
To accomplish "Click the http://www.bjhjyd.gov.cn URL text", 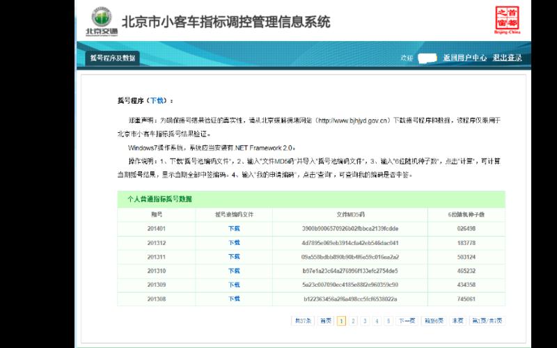I will (352, 120).
